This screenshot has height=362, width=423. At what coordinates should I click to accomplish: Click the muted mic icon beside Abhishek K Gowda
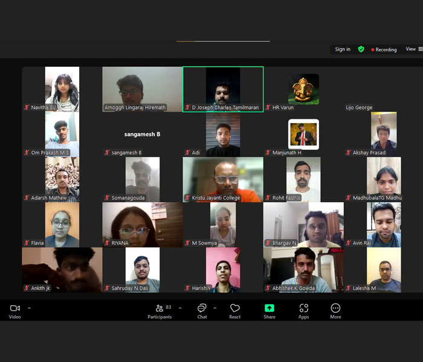[268, 288]
